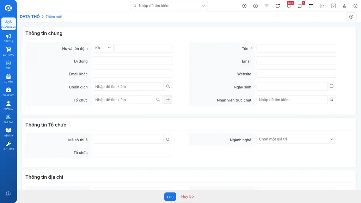Viewport: 361px width, 203px height.
Task: Click the app logo at top of sidebar
Action: coord(8,8)
